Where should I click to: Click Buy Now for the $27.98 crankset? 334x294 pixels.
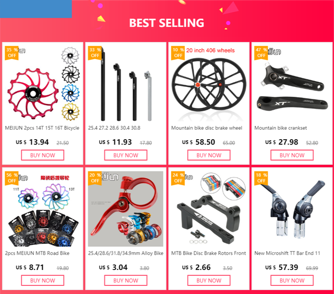click(292, 155)
